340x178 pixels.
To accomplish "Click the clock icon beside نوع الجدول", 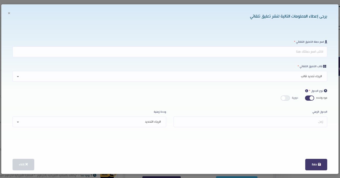I will click(x=326, y=91).
